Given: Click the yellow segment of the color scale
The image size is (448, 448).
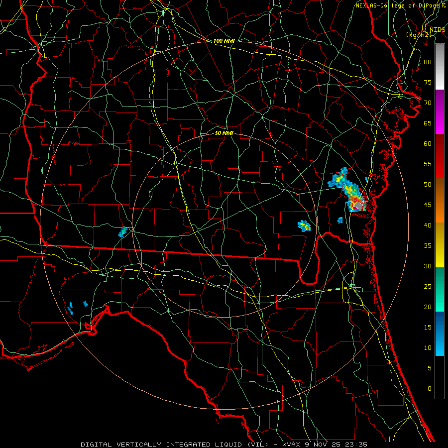Looking at the screenshot, I should pyautogui.click(x=440, y=245).
